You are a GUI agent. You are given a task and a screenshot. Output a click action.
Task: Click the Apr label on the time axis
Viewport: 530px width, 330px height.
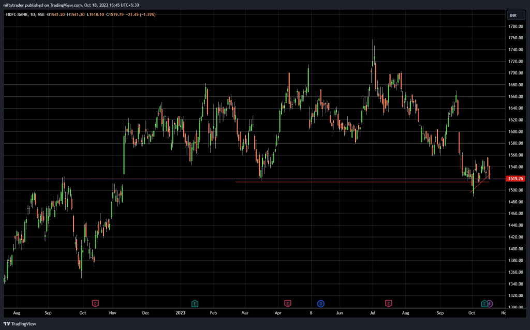[278, 313]
